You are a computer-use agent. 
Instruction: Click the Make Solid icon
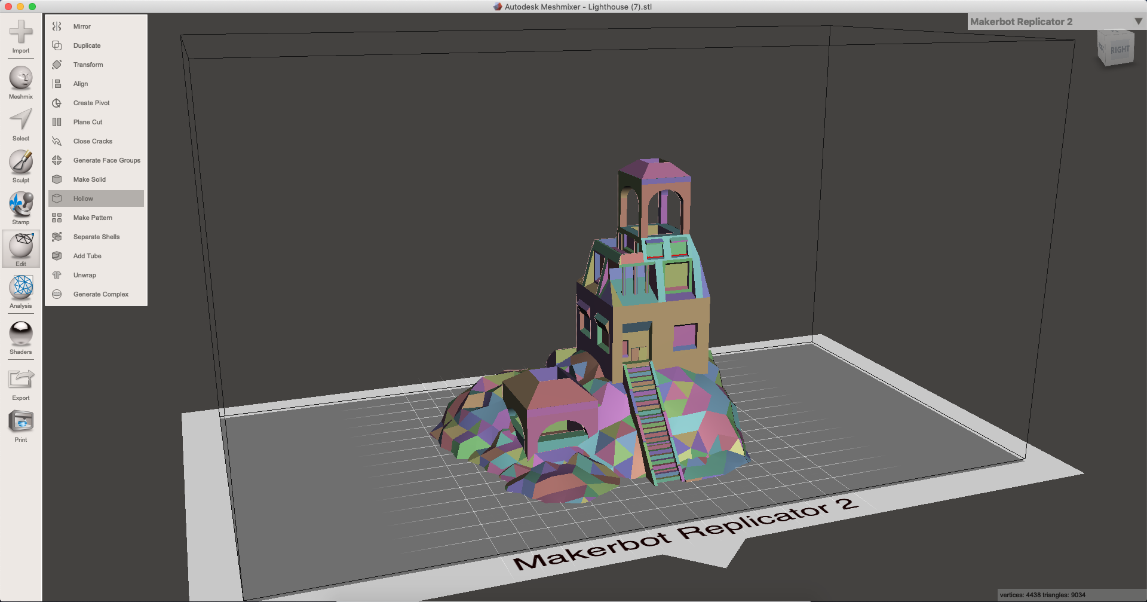coord(57,179)
